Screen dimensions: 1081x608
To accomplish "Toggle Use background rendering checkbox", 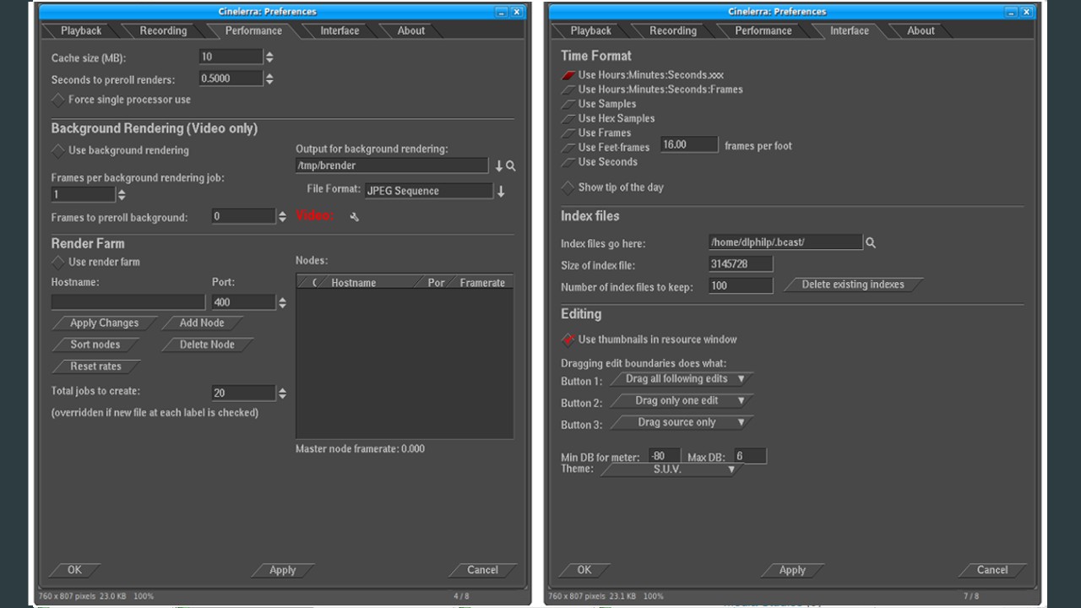I will 58,150.
